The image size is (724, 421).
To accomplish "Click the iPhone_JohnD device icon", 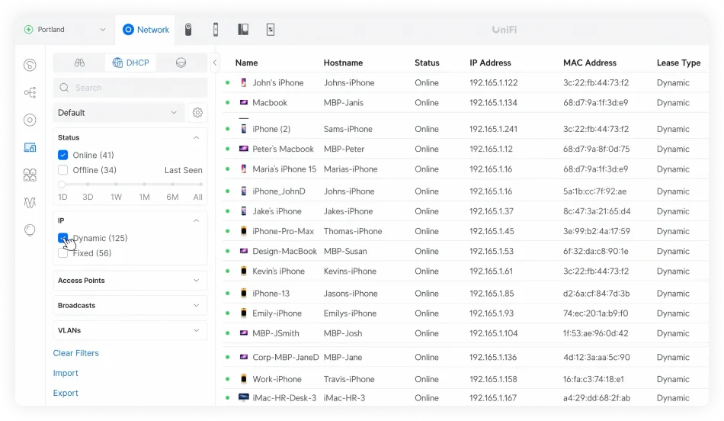I will (x=244, y=191).
